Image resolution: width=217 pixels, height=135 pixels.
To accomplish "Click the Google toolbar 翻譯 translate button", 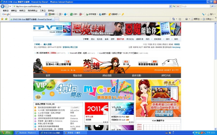I will [102, 14].
